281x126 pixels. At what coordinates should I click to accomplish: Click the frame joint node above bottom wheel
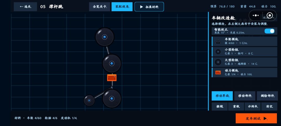pos(112,87)
